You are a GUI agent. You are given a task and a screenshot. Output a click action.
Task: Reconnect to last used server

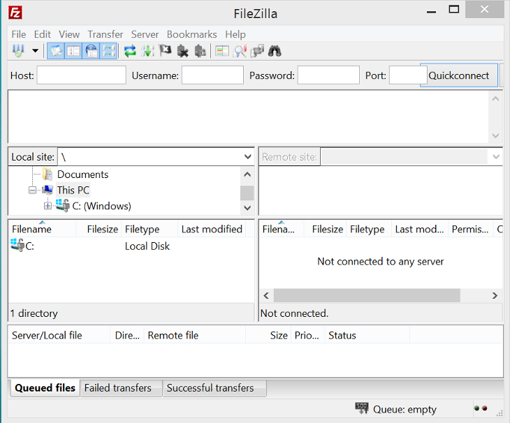pos(201,51)
